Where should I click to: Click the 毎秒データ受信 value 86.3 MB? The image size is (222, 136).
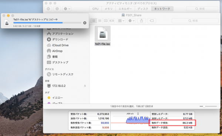click(188, 123)
